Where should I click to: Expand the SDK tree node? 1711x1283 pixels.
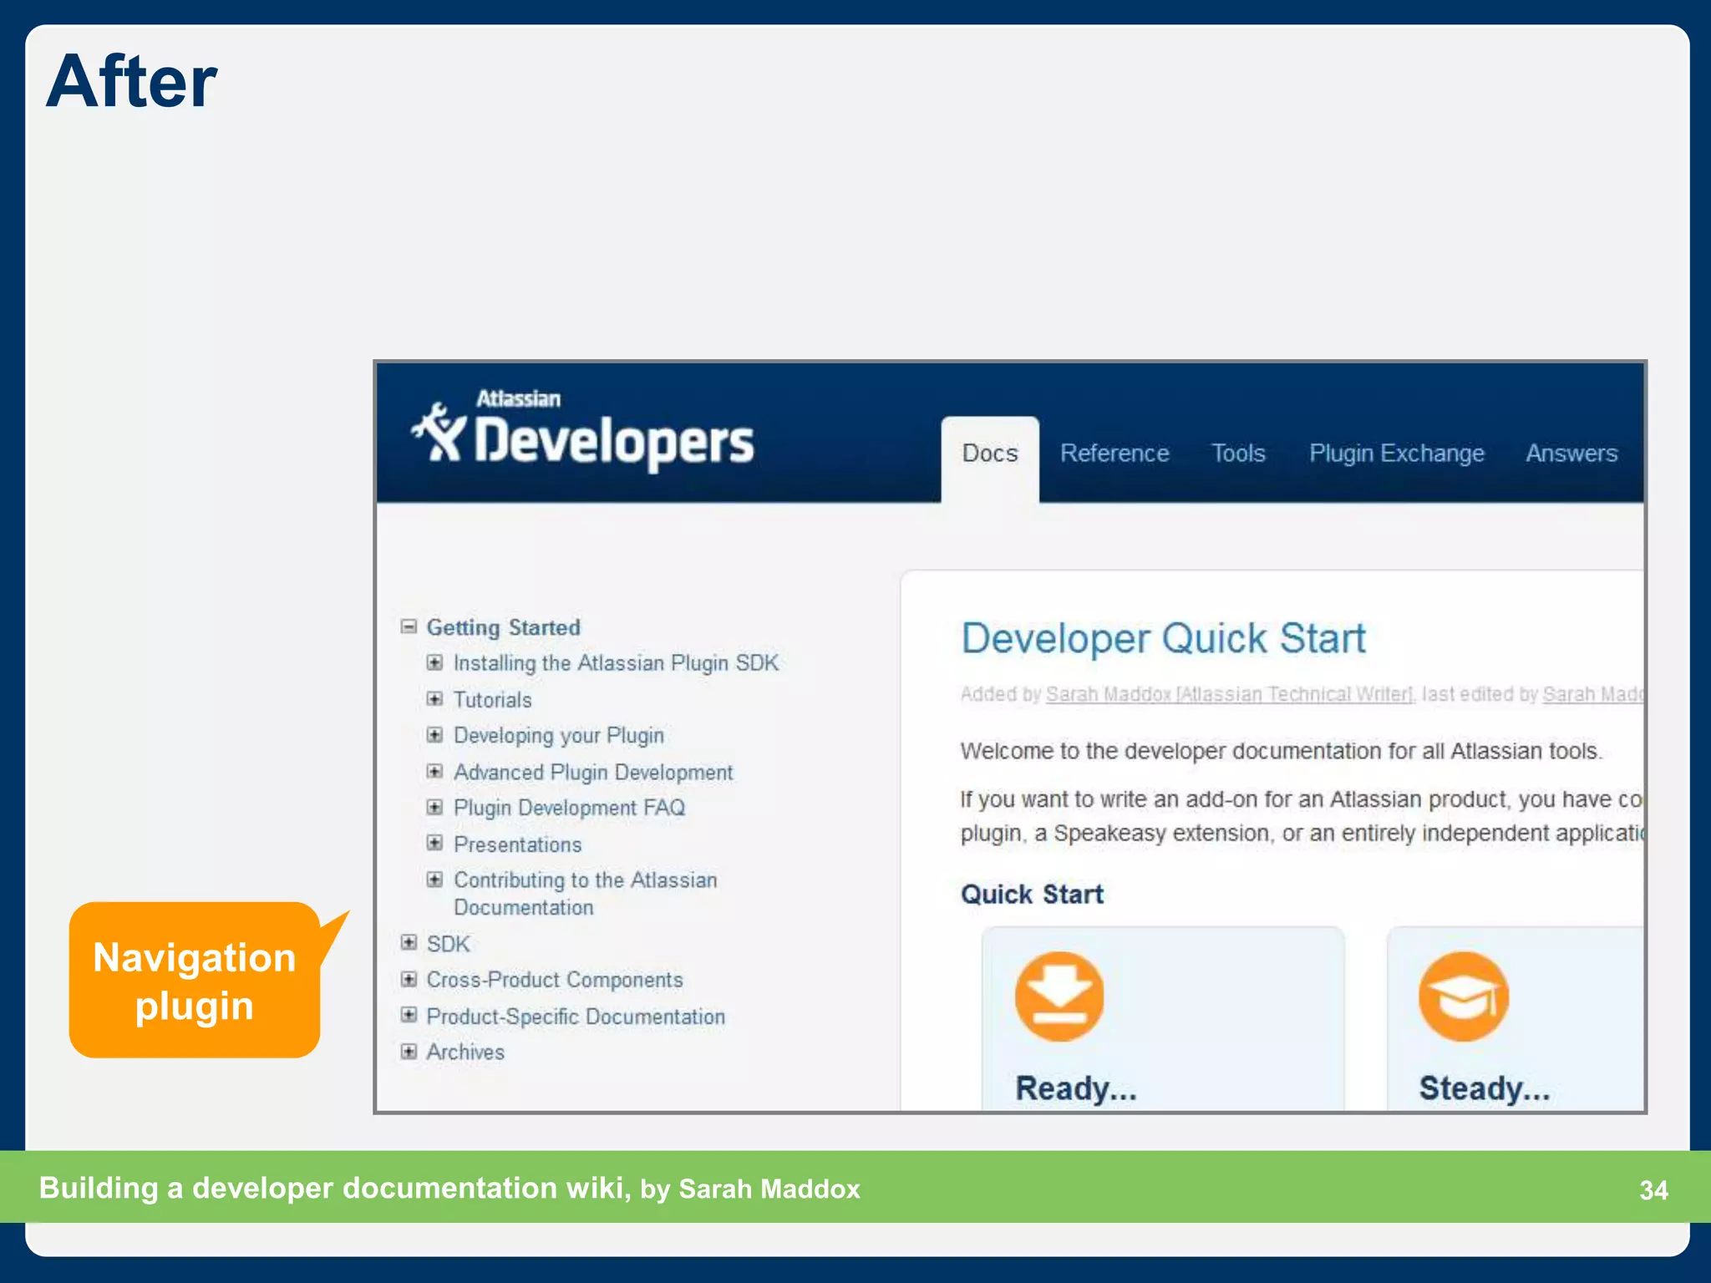click(409, 942)
